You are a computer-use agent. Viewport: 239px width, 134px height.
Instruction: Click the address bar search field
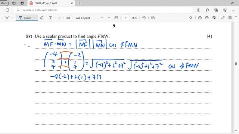click(103, 10)
